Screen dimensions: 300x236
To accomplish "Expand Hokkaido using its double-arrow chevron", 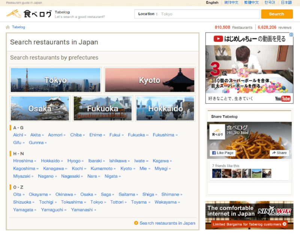I will click(61, 160).
